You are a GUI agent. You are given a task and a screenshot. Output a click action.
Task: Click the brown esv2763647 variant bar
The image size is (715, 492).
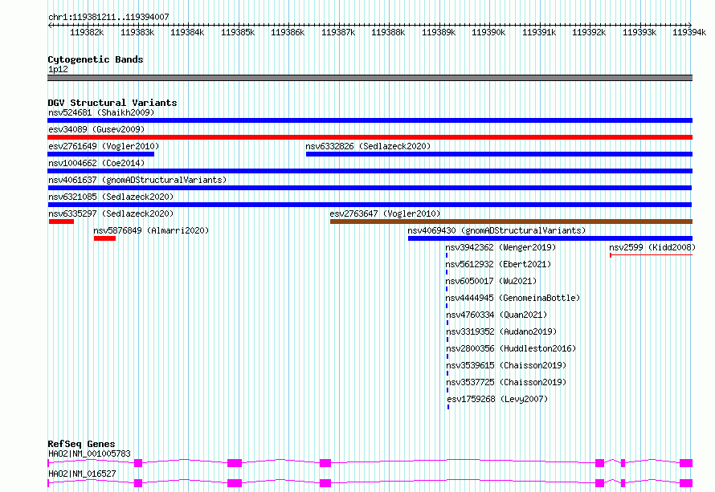coord(511,222)
